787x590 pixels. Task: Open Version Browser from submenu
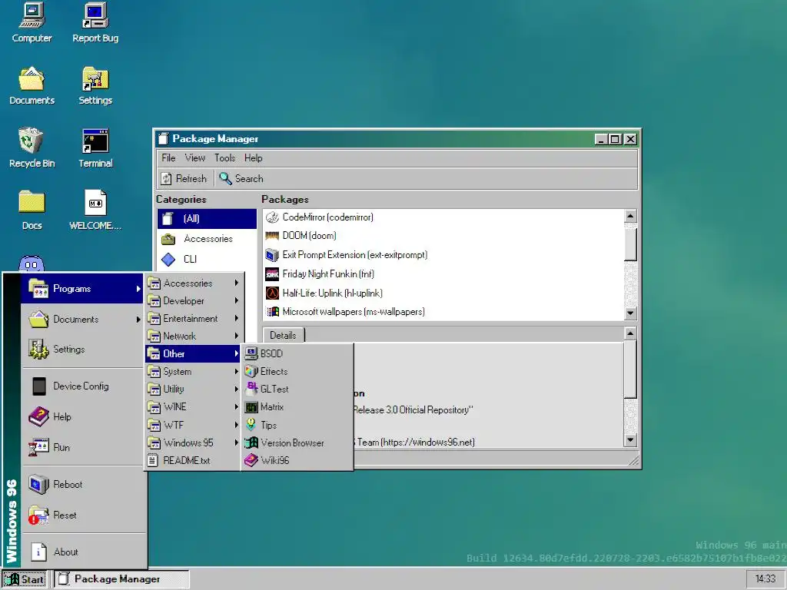point(297,443)
